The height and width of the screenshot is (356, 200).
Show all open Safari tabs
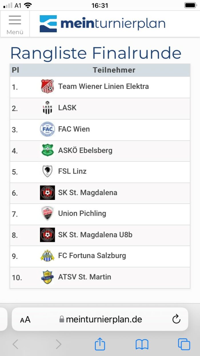point(184,344)
